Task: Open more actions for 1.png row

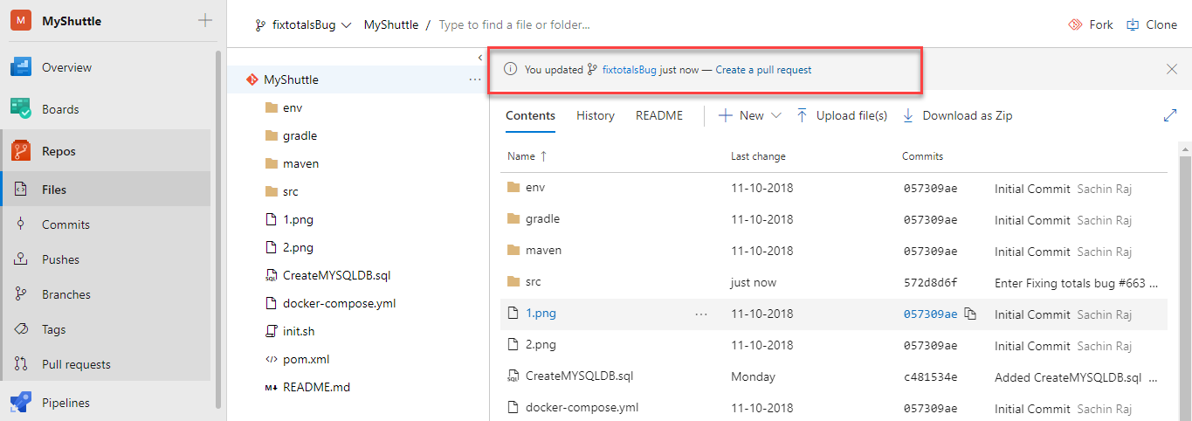Action: pos(701,314)
